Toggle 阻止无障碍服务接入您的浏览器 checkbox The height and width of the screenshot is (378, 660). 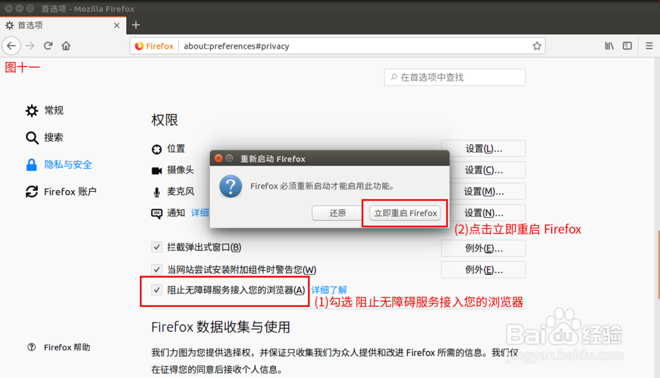click(156, 290)
